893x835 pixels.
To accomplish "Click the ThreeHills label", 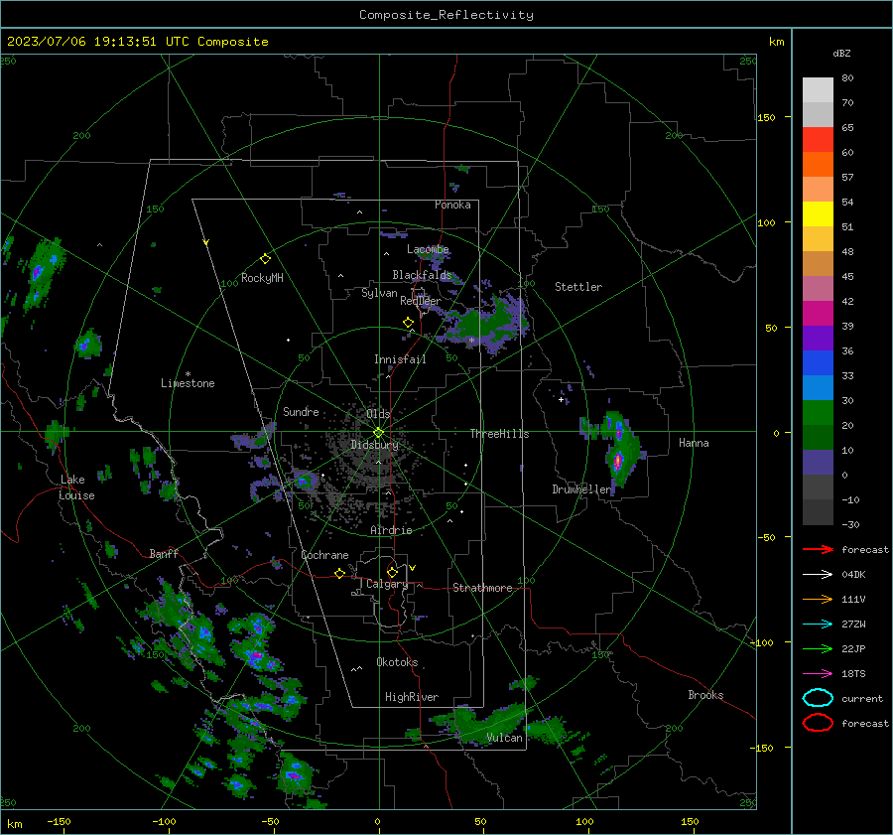I will point(499,434).
